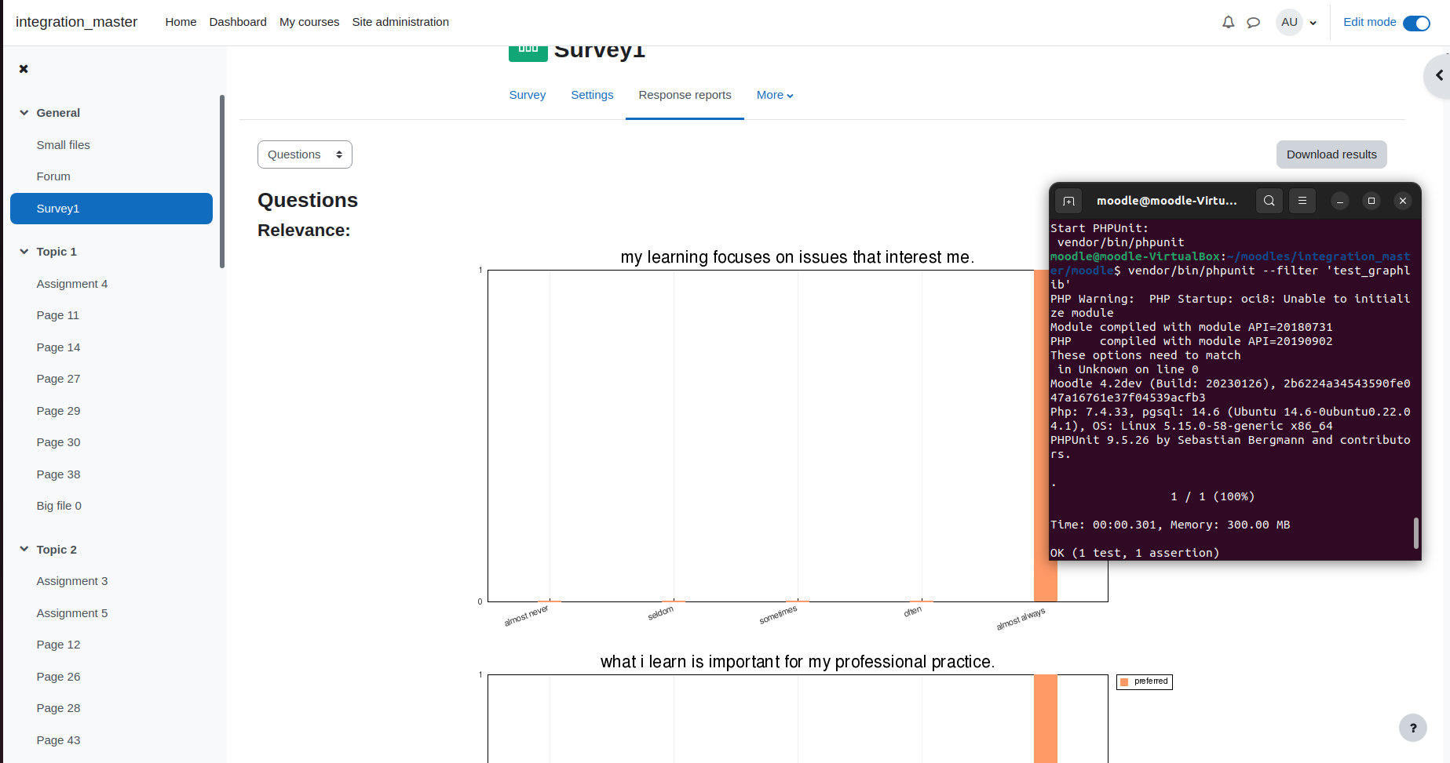1450x763 pixels.
Task: Toggle Edit mode switch off
Action: point(1416,23)
